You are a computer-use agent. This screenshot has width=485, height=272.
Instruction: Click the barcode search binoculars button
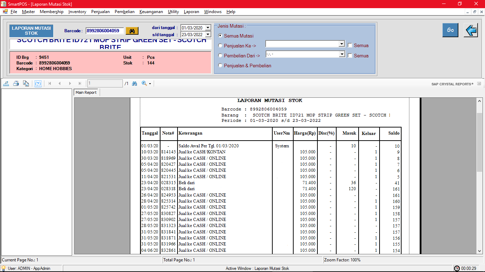[x=132, y=31]
